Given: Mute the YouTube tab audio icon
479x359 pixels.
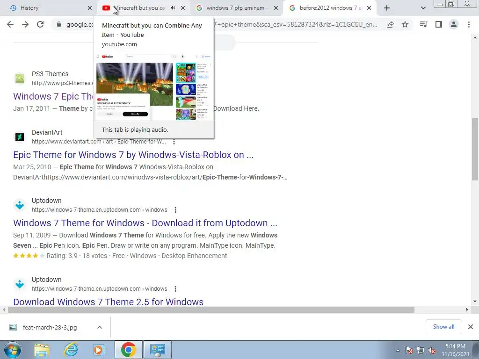Looking at the screenshot, I should tap(173, 8).
